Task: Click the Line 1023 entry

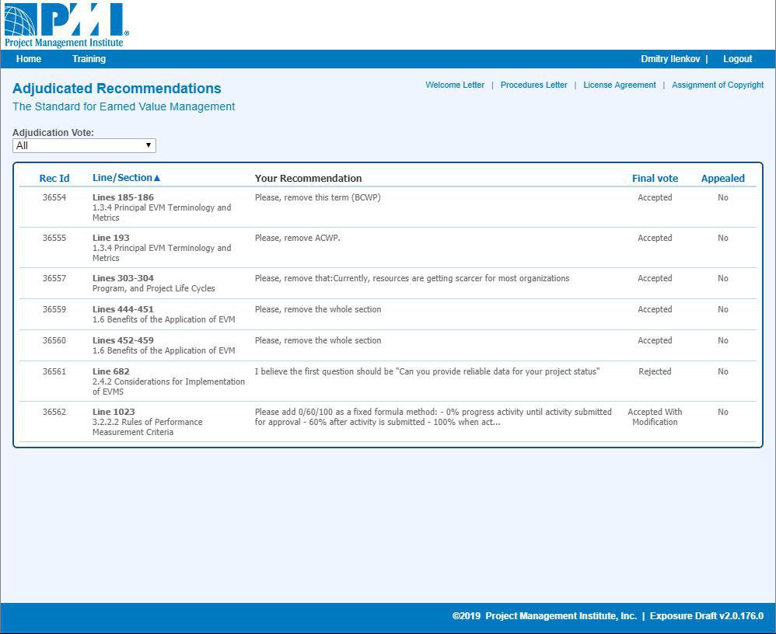Action: click(114, 412)
